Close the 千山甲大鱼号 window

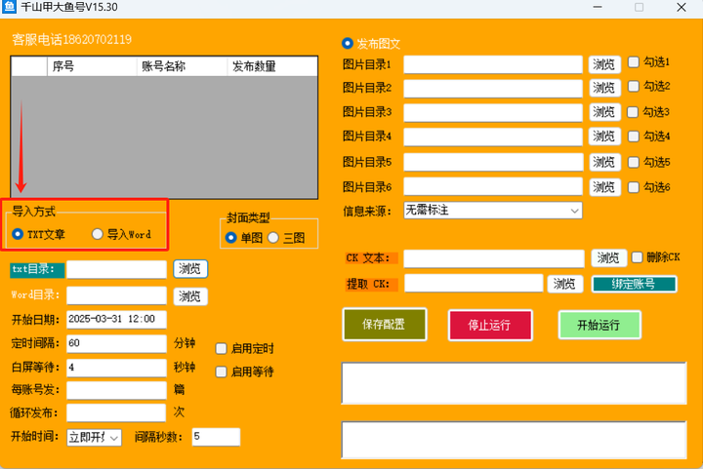pyautogui.click(x=682, y=7)
